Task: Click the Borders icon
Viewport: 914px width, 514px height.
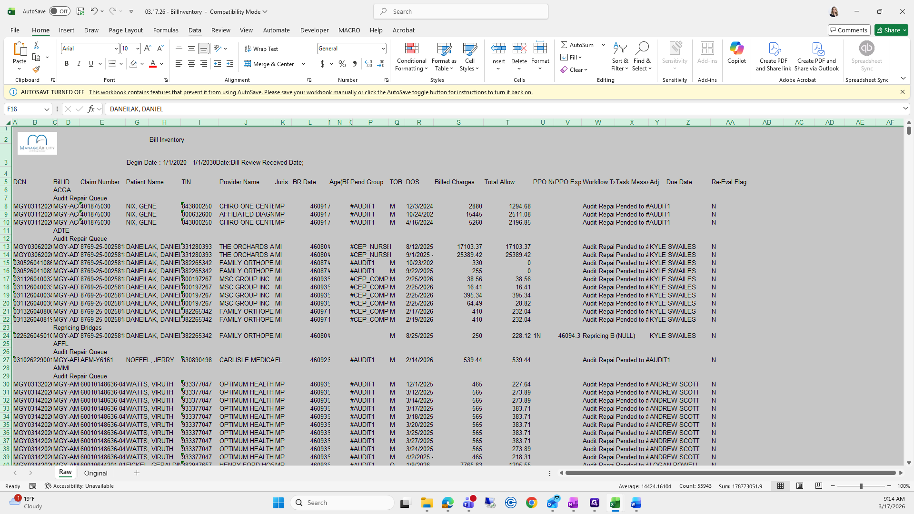Action: (112, 64)
